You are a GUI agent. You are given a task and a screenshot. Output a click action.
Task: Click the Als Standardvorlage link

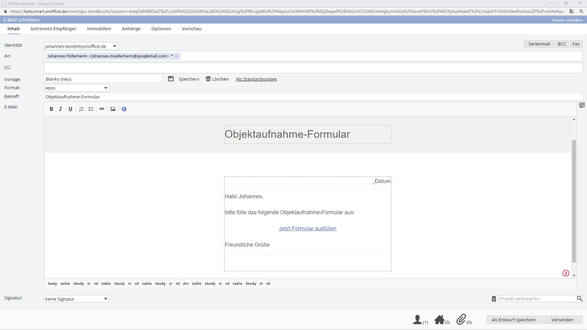(x=256, y=79)
